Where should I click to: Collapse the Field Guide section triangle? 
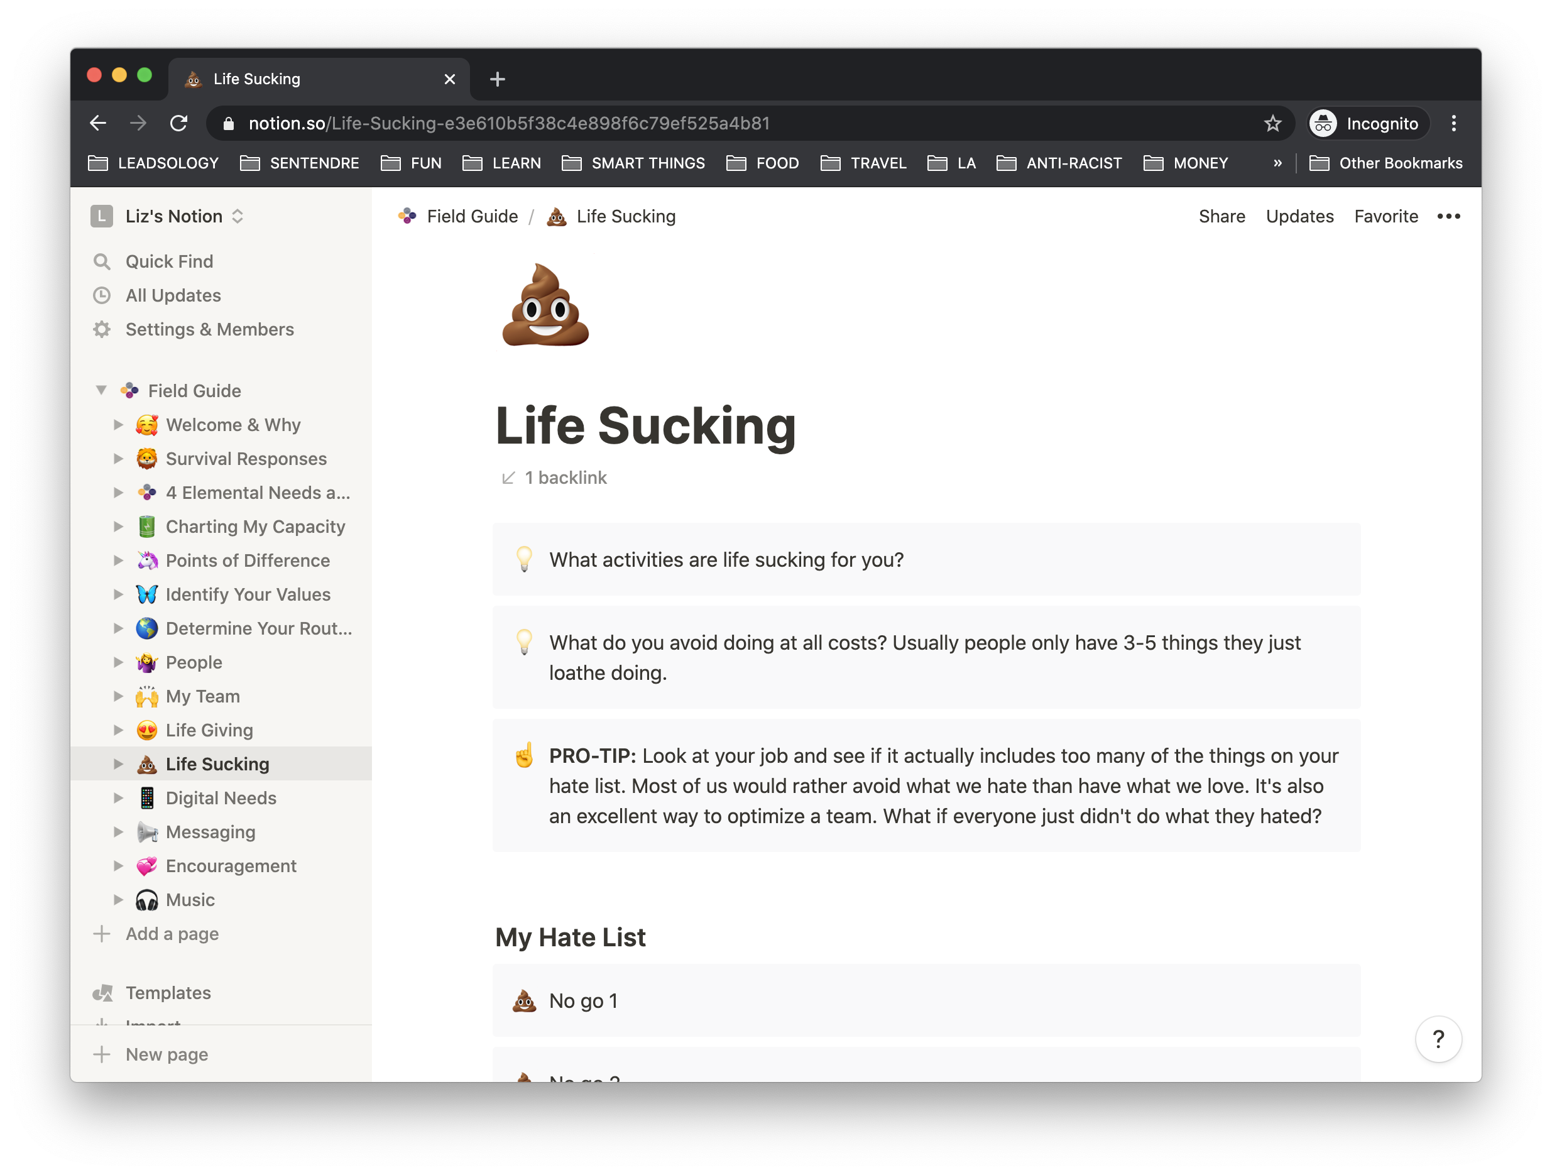tap(101, 390)
